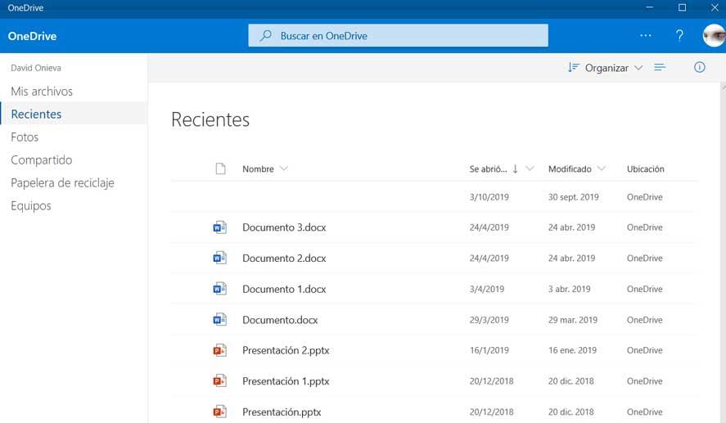Image resolution: width=726 pixels, height=423 pixels.
Task: Click OneDrive location for Presentación 2.pptx
Action: pyautogui.click(x=644, y=350)
